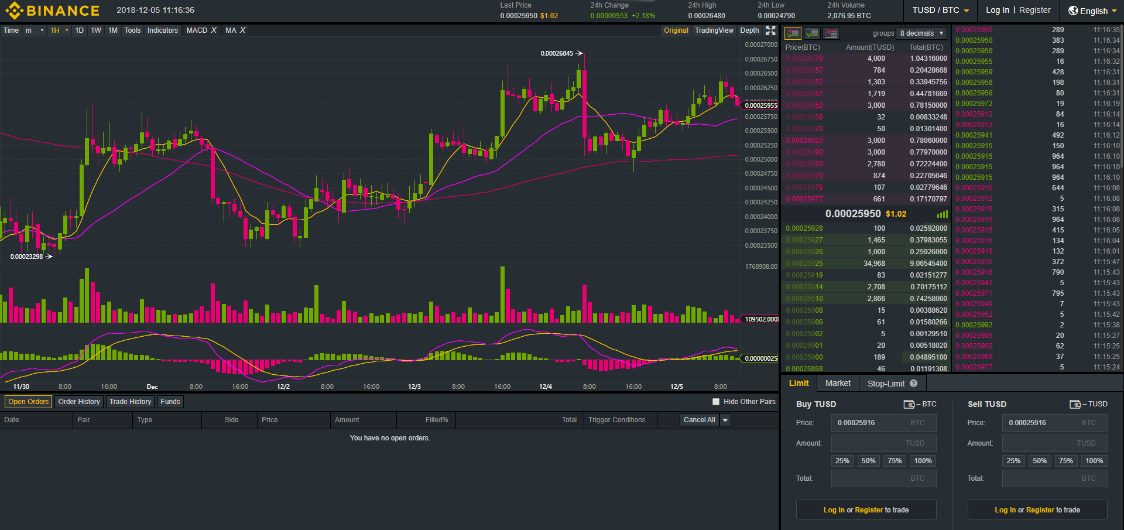Screen dimensions: 1124x530
Task: Open the English language dropdown
Action: tap(1092, 11)
